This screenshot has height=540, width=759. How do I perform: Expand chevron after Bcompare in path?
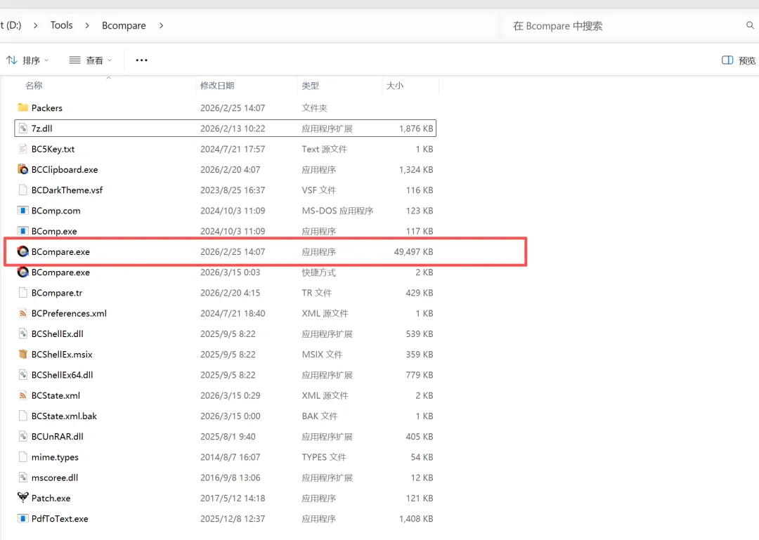pos(161,26)
